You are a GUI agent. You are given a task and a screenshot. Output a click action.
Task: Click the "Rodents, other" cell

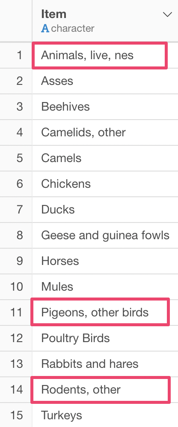coord(105,389)
